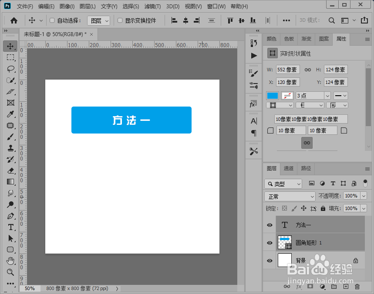Select the Eyedropper tool
Image resolution: width=374 pixels, height=294 pixels.
[x=10, y=114]
